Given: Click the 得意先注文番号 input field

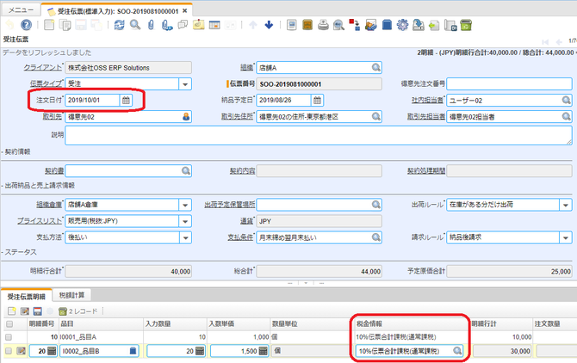Looking at the screenshot, I should pyautogui.click(x=509, y=83).
